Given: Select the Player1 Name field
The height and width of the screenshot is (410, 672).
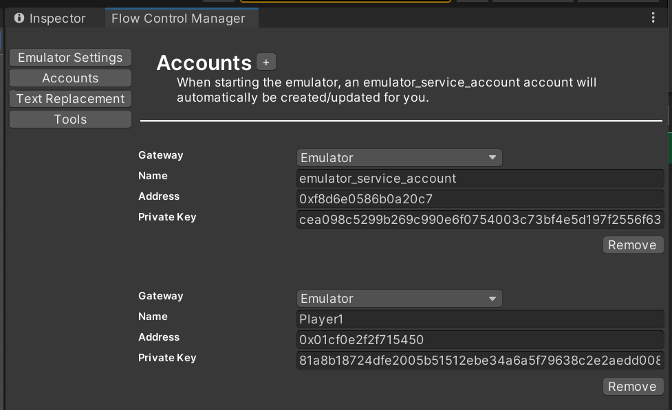Looking at the screenshot, I should pos(479,319).
